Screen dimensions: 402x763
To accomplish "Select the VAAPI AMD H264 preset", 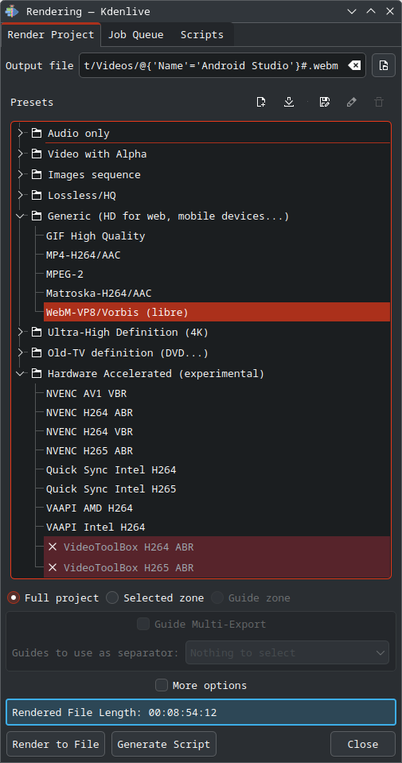I will (x=217, y=508).
